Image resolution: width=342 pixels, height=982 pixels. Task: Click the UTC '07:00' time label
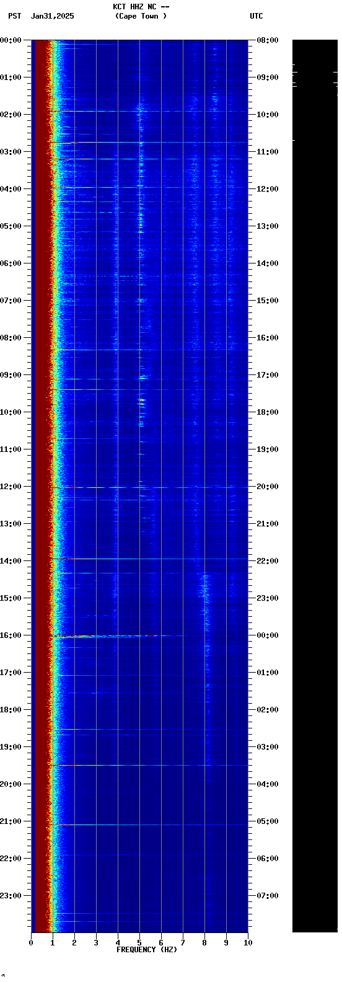268,896
